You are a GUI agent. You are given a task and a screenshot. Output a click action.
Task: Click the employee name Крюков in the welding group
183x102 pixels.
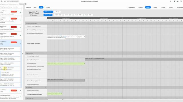point(34,70)
